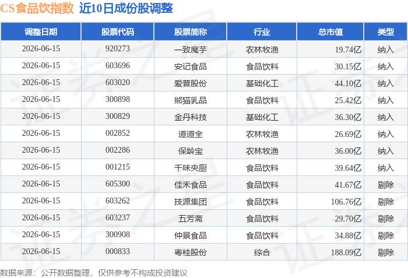Click the 调整日期 column header
Image resolution: width=408 pixels, height=278 pixels.
(x=41, y=31)
